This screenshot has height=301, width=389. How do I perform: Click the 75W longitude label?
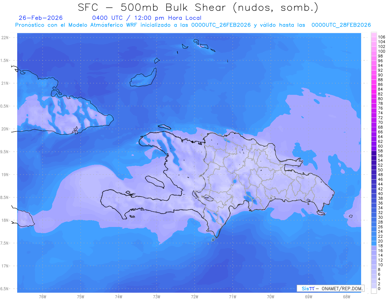click(x=81, y=297)
